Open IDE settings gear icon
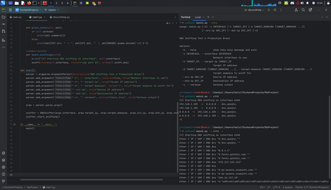Screen dimensions: 331x190 pyautogui.click(x=310, y=10)
